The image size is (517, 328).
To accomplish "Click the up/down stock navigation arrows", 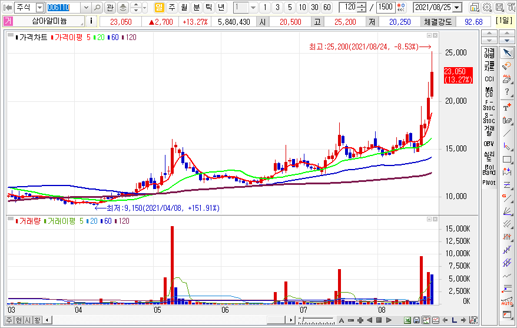I will (x=136, y=7).
